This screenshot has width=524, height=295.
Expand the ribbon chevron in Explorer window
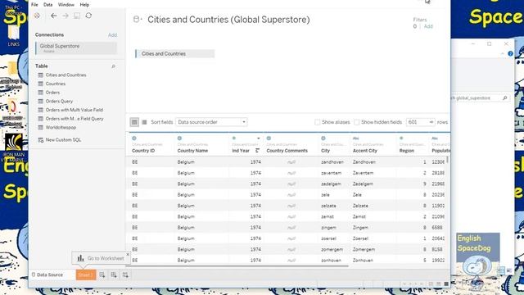tap(502, 53)
